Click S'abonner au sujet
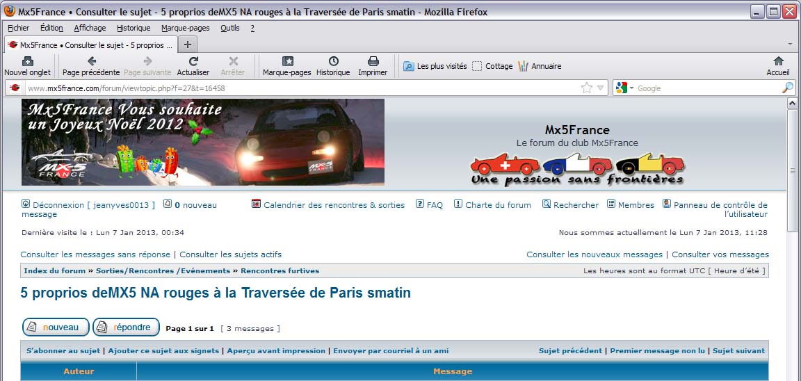 pyautogui.click(x=63, y=351)
